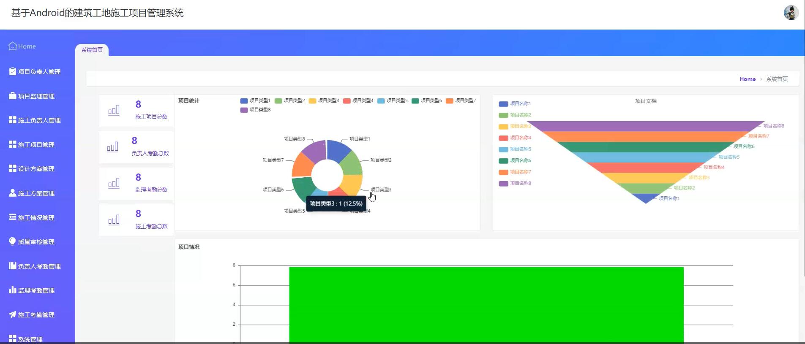805x344 pixels.
Task: Click the blue 项目类型1 donut slice
Action: 338,150
